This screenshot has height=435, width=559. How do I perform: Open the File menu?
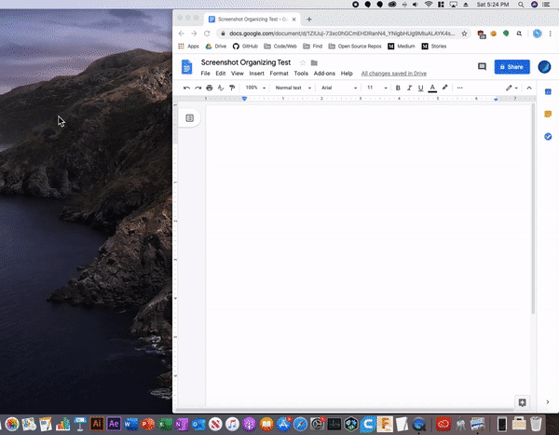[205, 74]
